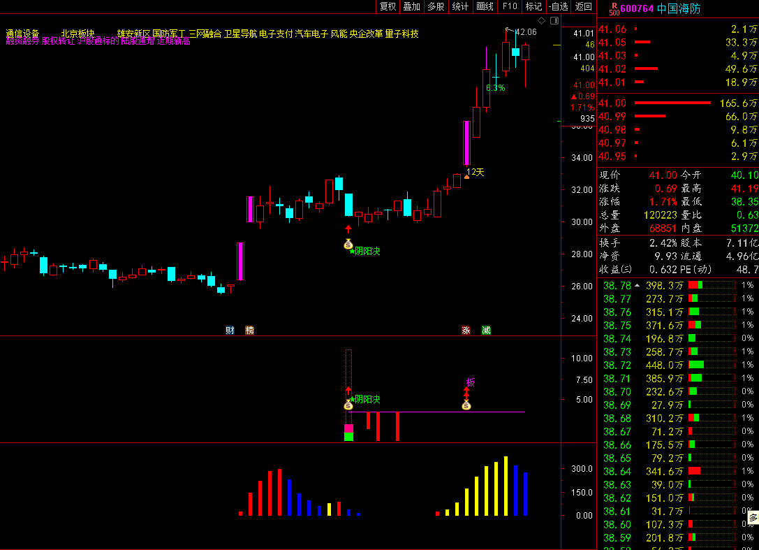Click money bag icon above 阴阳决 in main chart

pyautogui.click(x=348, y=244)
